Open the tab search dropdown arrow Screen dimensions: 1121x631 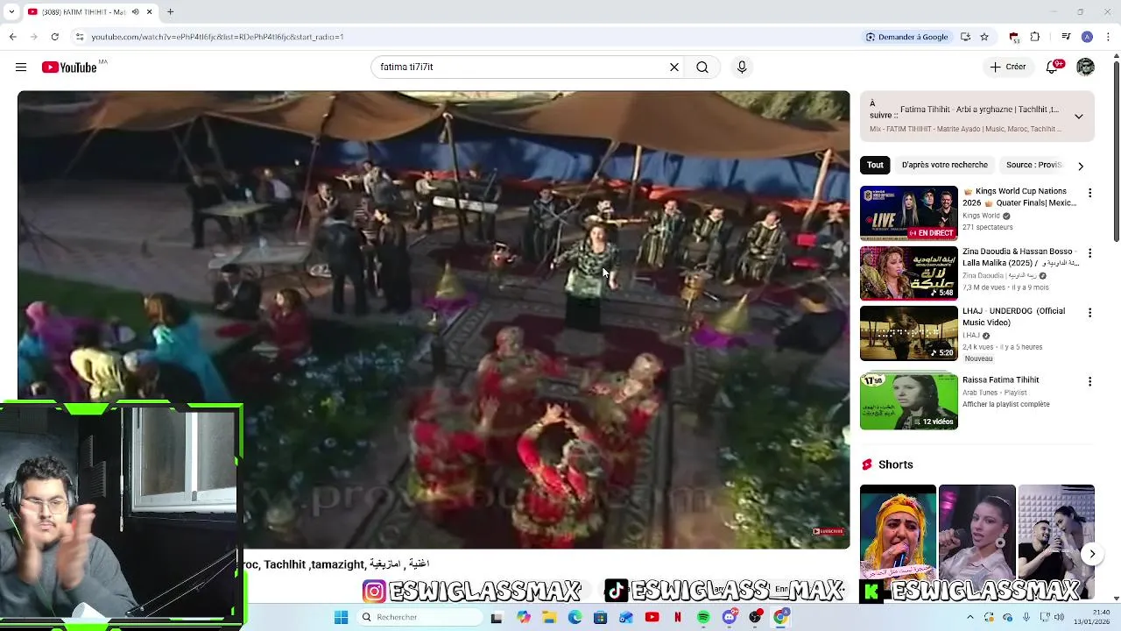(x=11, y=12)
